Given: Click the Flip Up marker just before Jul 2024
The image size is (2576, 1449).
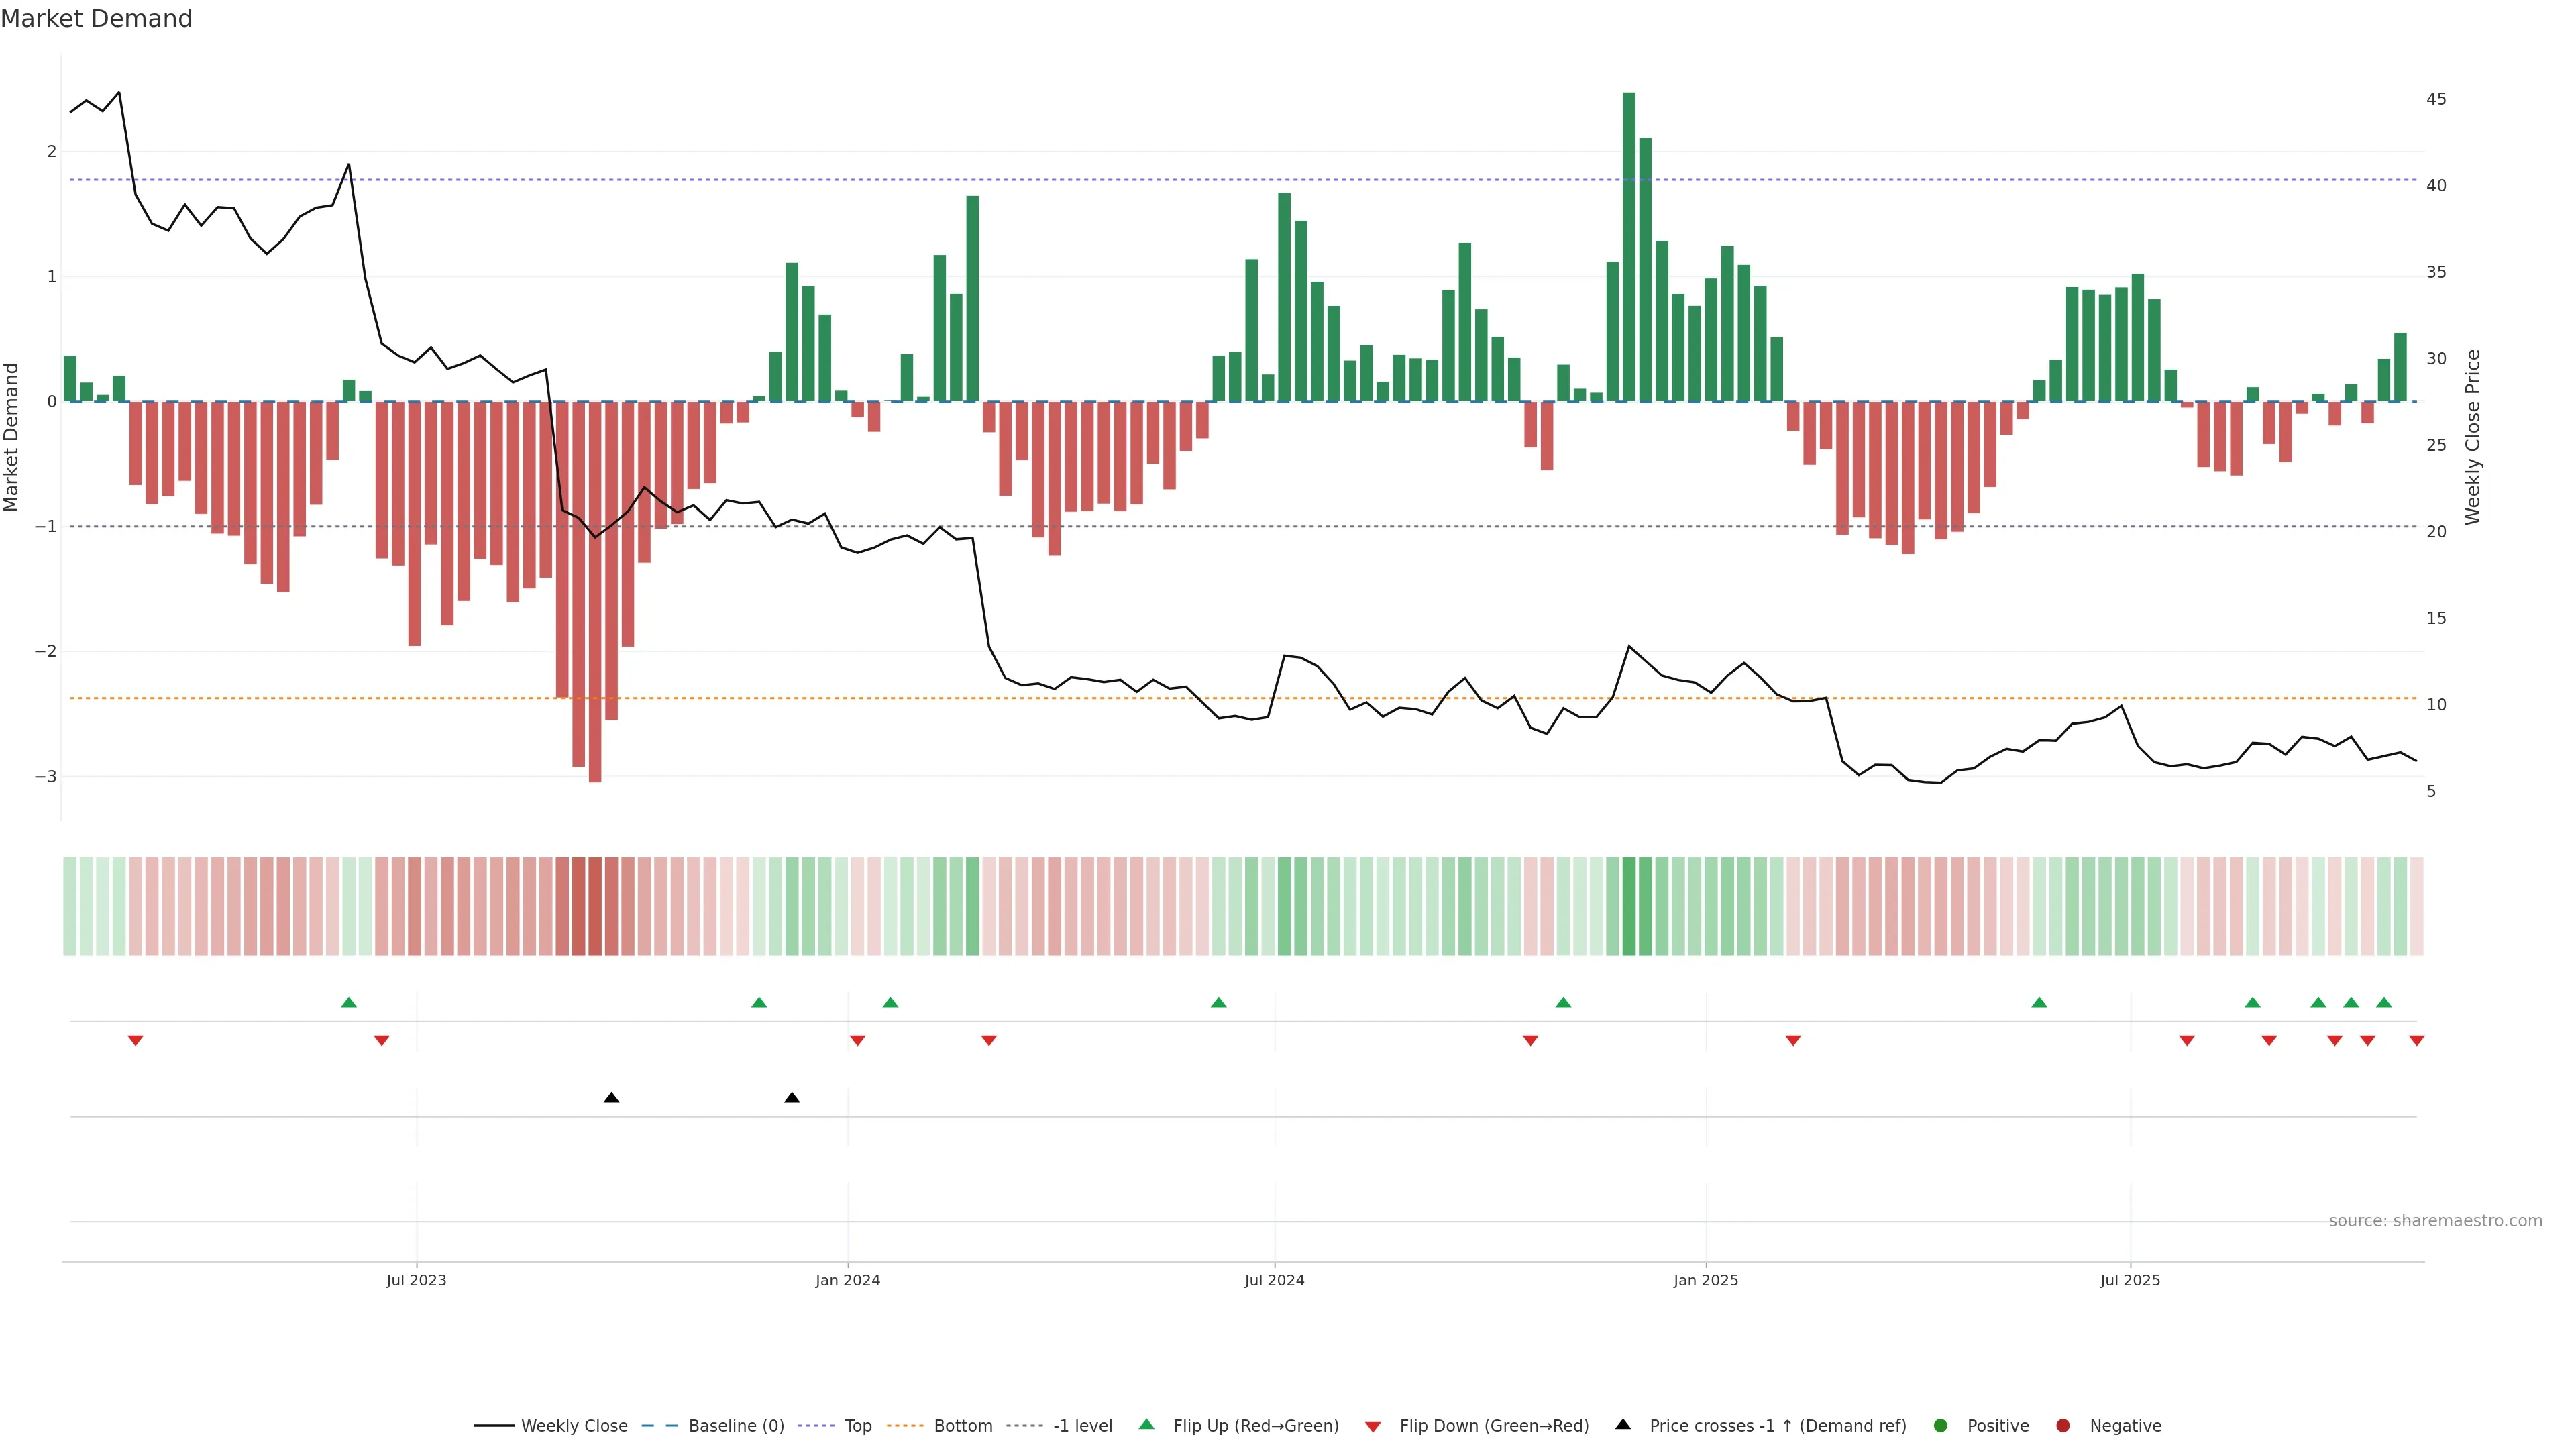Looking at the screenshot, I should coord(1218,1002).
